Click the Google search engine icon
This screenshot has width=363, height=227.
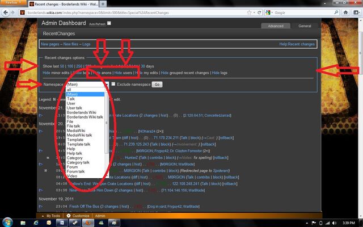point(268,12)
